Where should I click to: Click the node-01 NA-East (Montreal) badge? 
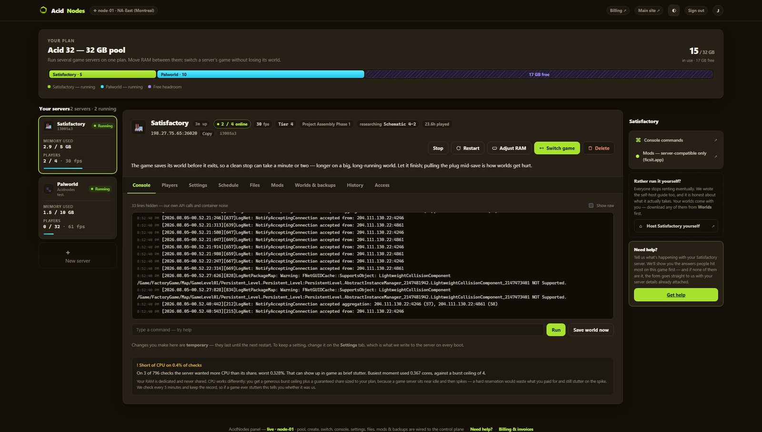click(x=124, y=10)
